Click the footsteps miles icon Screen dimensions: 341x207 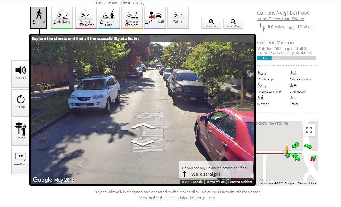(262, 27)
